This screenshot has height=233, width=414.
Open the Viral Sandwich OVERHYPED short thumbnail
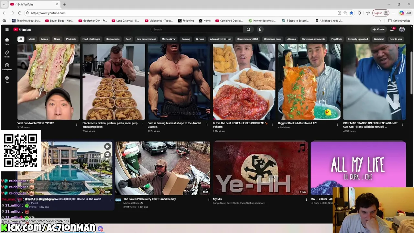pos(49,82)
